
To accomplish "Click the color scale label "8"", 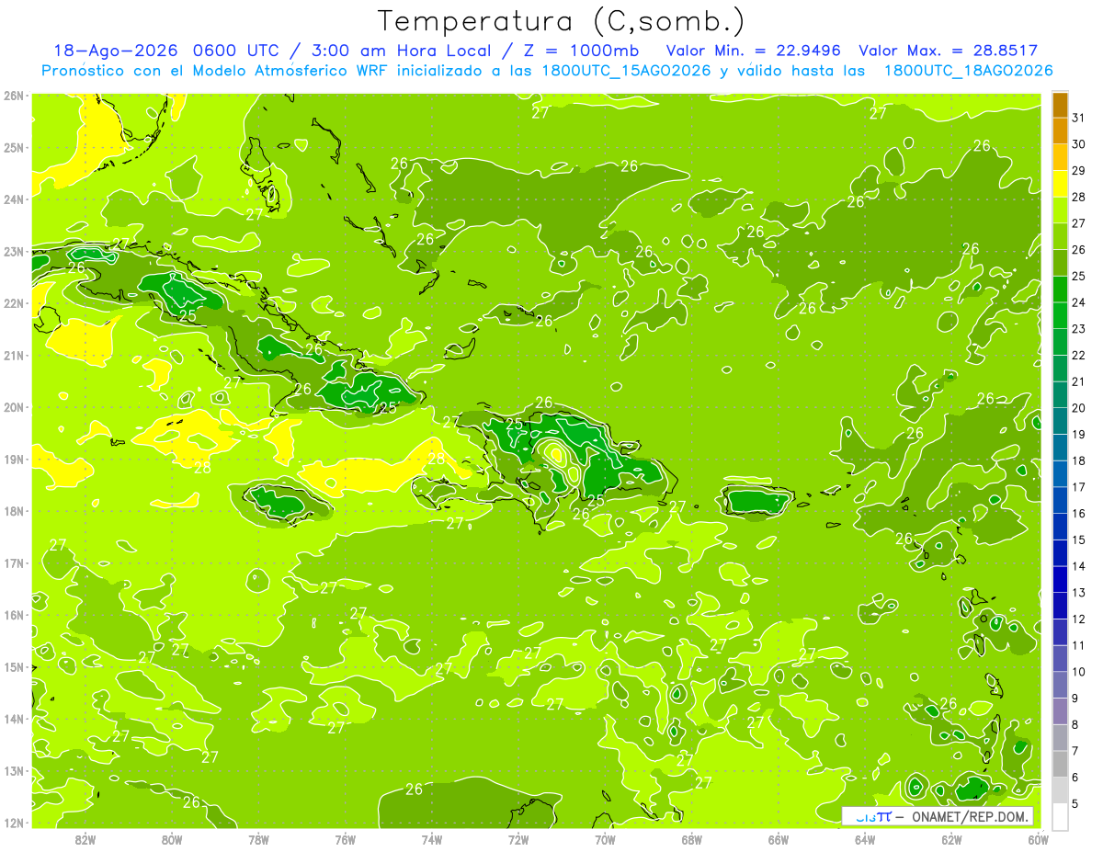I will (1075, 725).
